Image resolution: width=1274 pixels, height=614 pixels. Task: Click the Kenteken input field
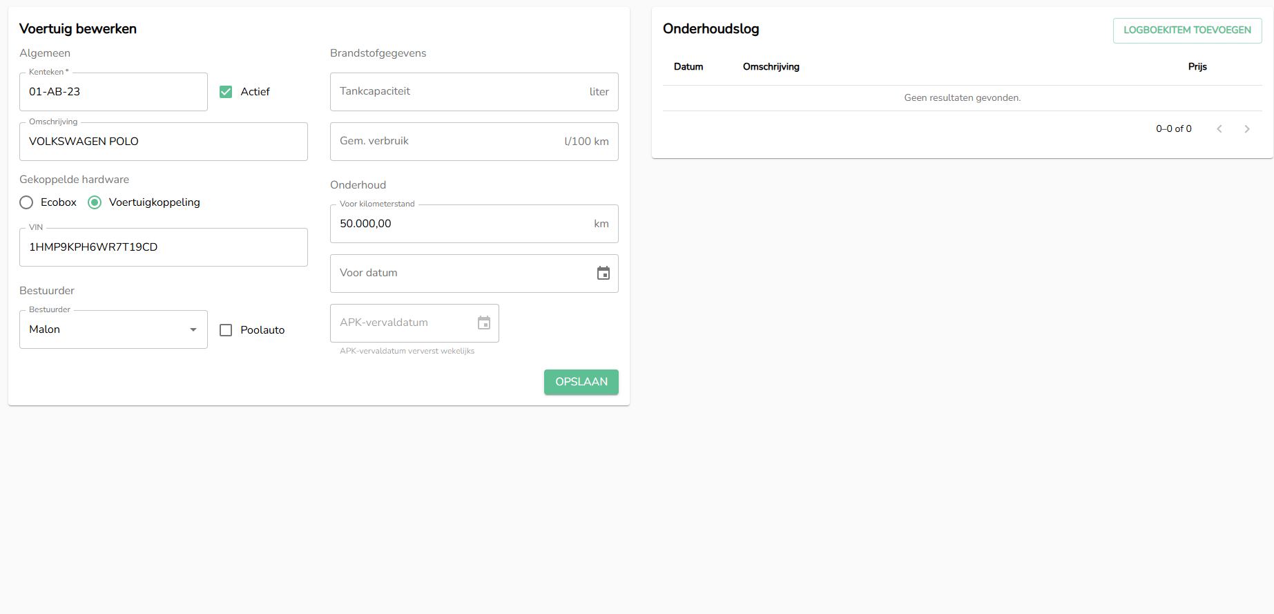pos(113,92)
